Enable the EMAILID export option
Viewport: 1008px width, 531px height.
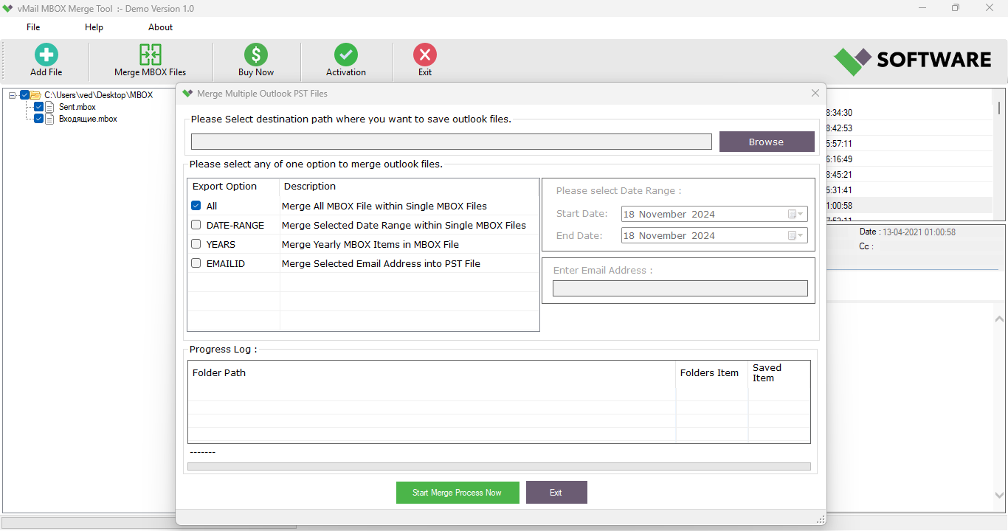[x=196, y=263]
